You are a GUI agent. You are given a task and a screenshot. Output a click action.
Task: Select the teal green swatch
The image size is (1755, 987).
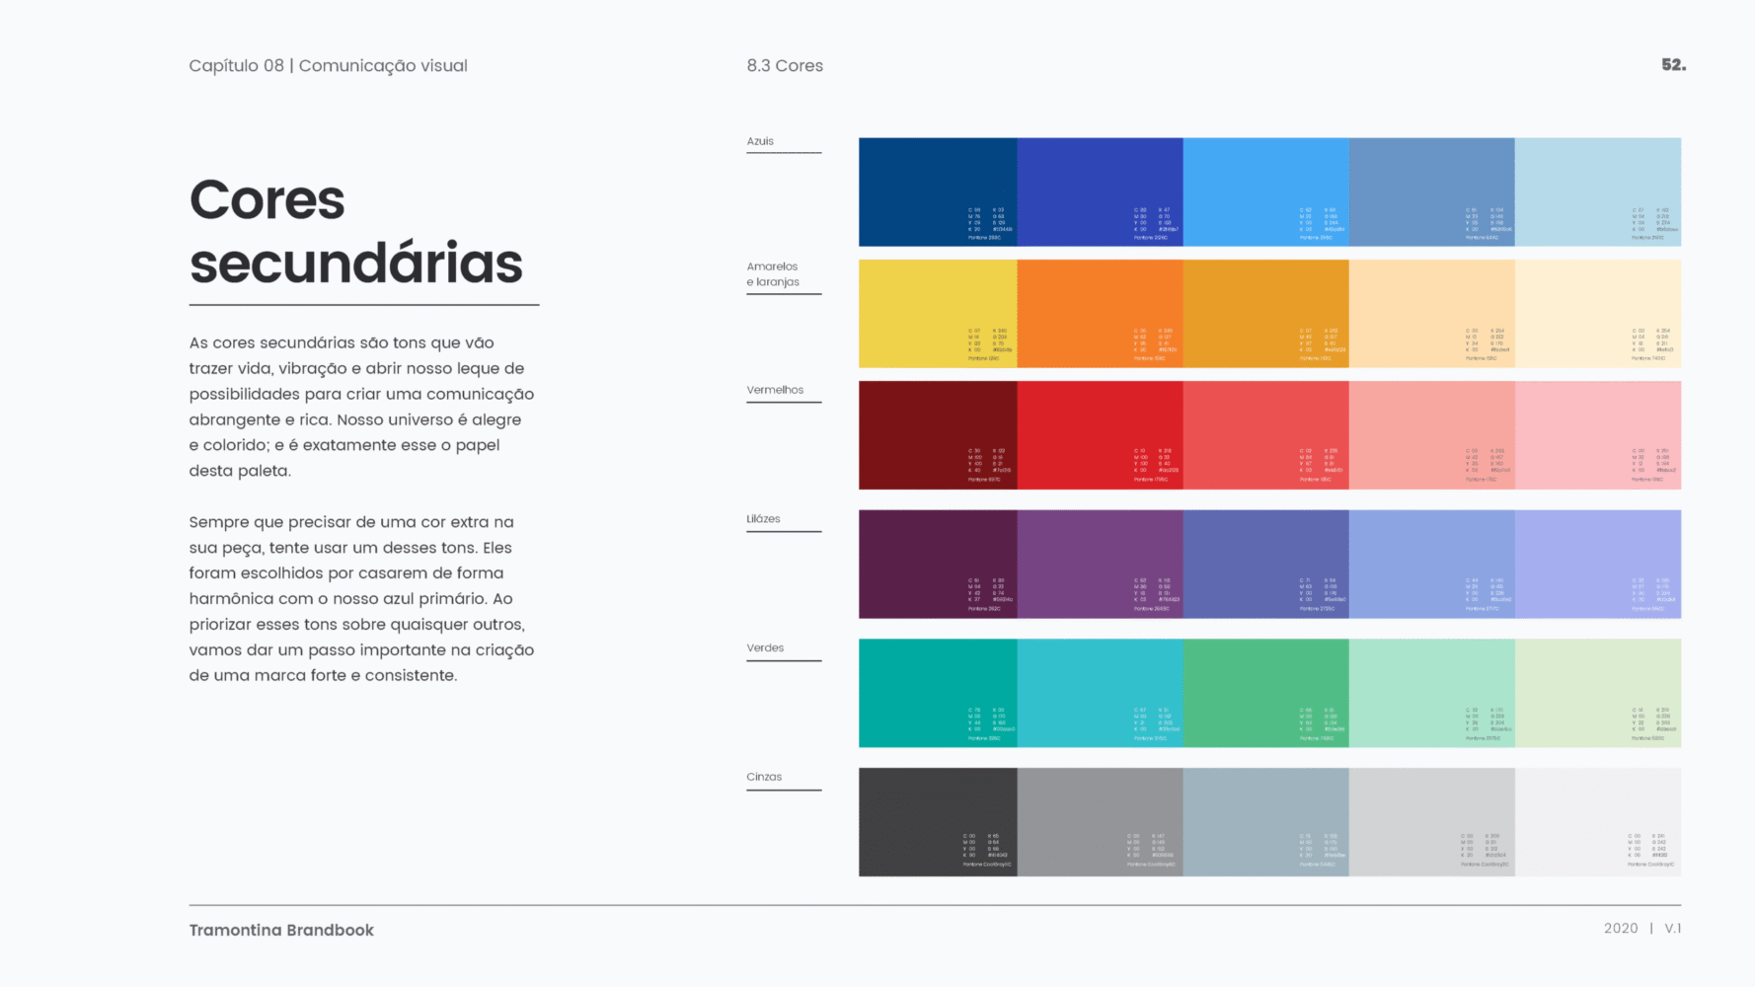pos(938,693)
